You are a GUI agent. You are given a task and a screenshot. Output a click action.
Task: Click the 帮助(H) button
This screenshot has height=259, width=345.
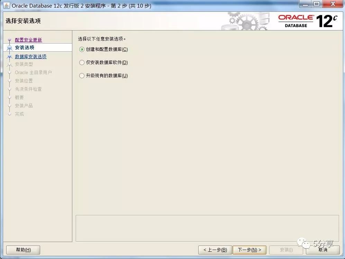pos(23,250)
